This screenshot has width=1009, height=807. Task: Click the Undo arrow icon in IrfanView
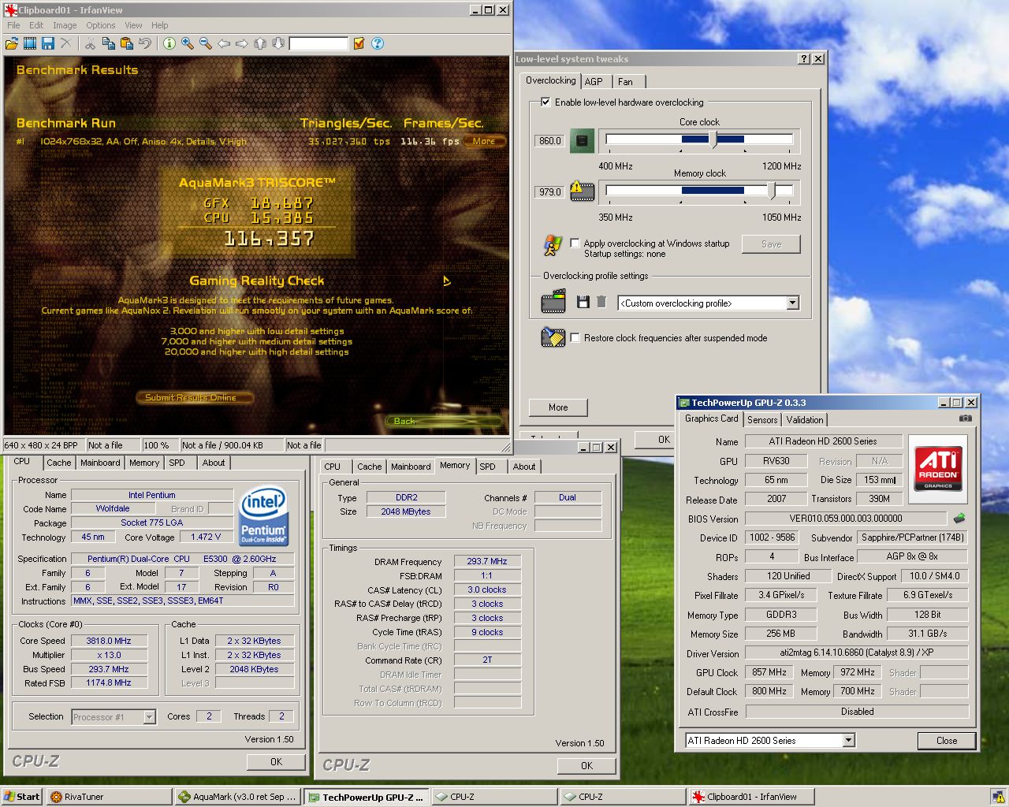point(144,43)
